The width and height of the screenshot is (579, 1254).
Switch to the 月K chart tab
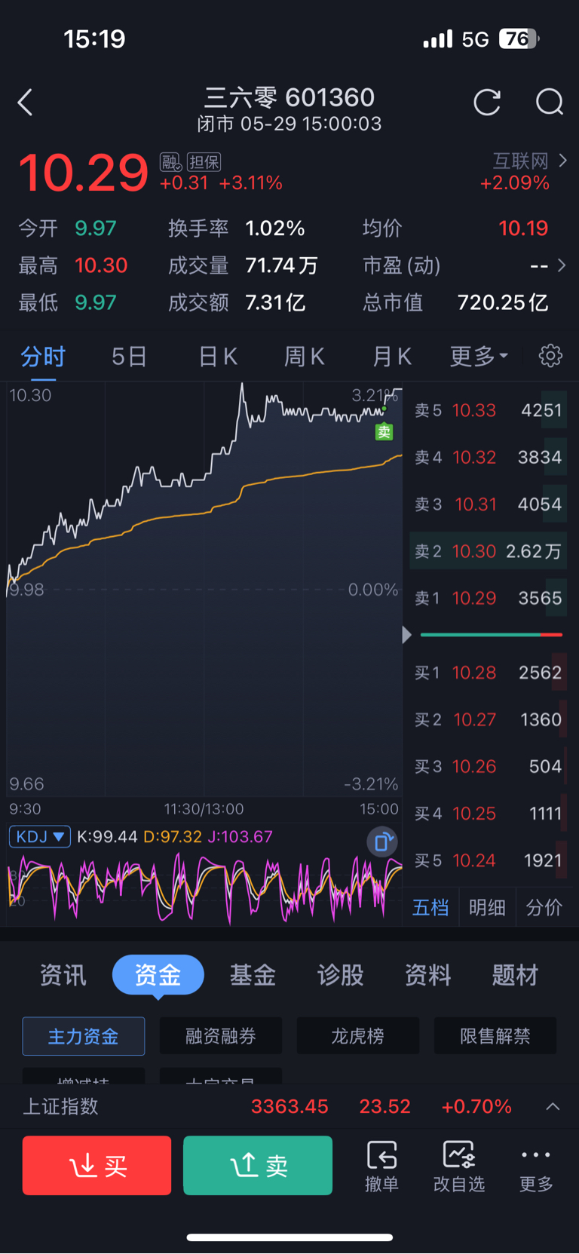392,356
